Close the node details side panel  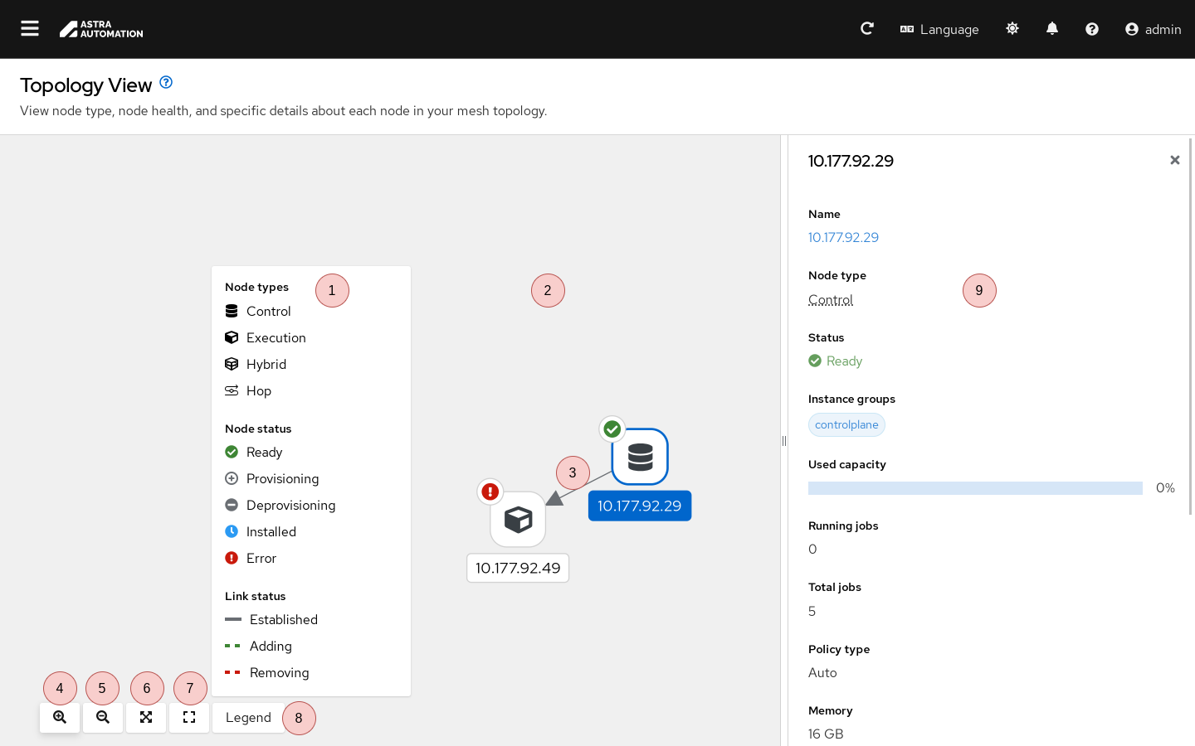[1174, 160]
